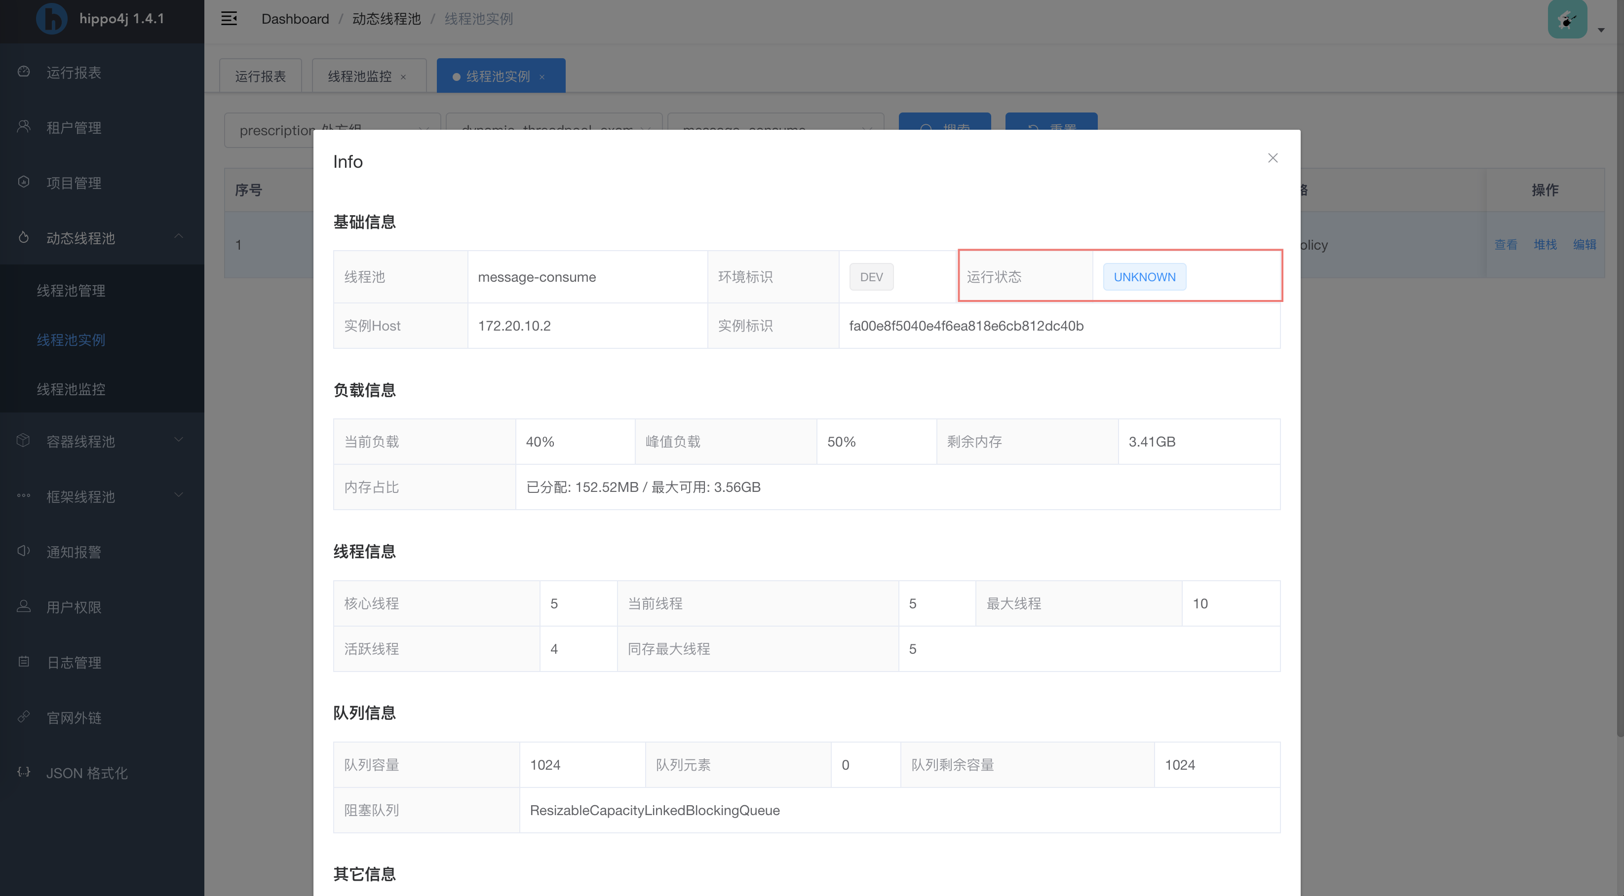Screen dimensions: 1624x896
Task: Click the 堆栈 link in table row
Action: pyautogui.click(x=1545, y=245)
